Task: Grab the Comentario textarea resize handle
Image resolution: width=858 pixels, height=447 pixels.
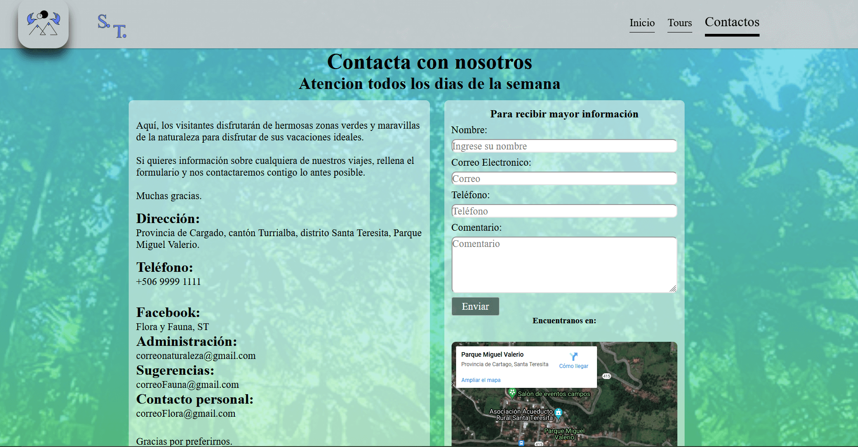Action: [673, 289]
